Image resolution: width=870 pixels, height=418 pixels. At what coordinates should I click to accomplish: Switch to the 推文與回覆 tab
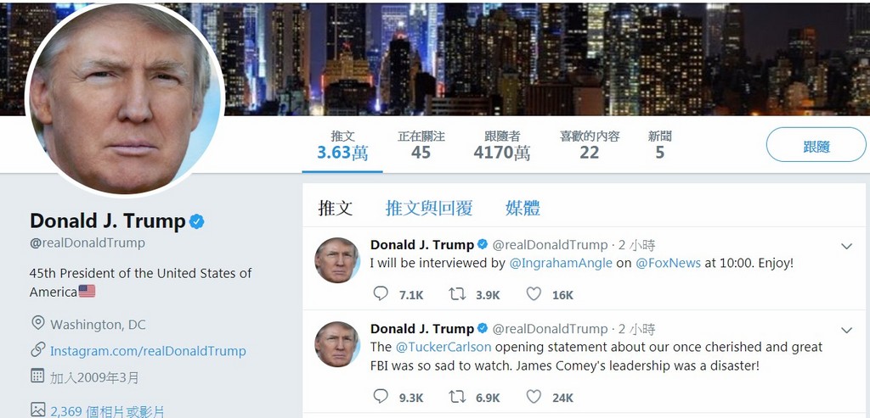(429, 209)
